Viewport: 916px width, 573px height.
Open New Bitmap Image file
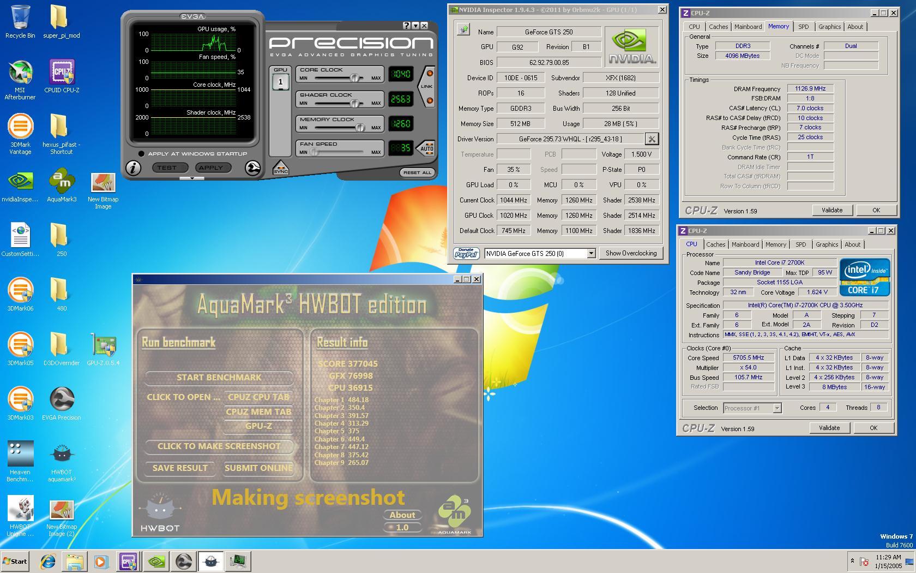coord(103,190)
